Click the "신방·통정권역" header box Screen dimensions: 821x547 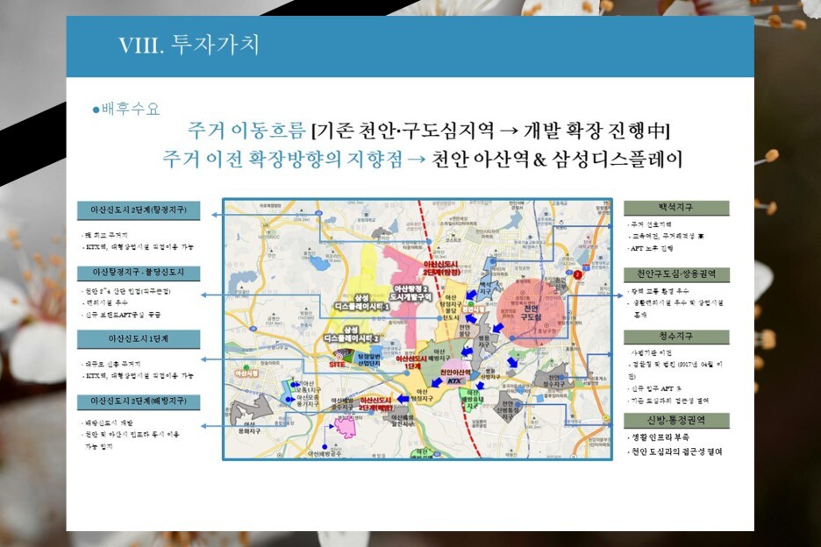676,420
